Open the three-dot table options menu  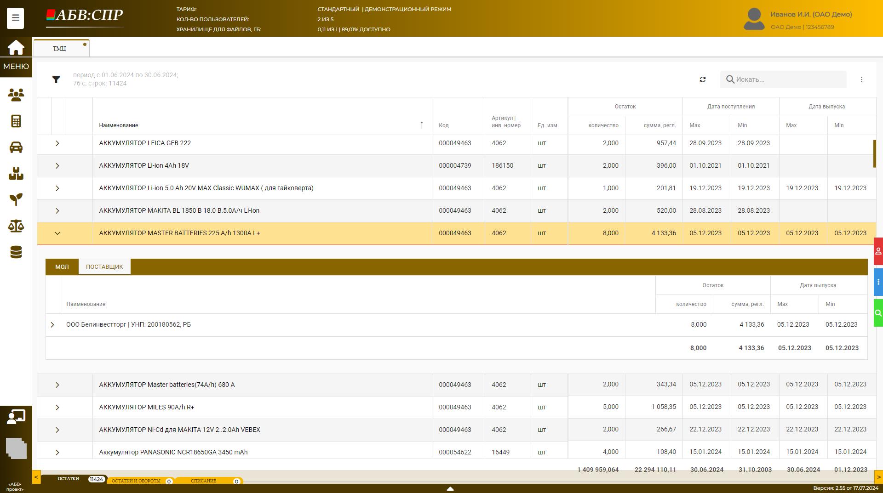[x=862, y=79]
